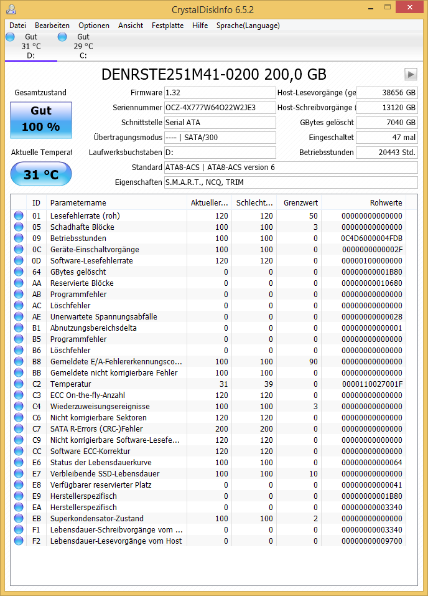Click status orb for ID AC Löschfehler row

click(x=19, y=305)
